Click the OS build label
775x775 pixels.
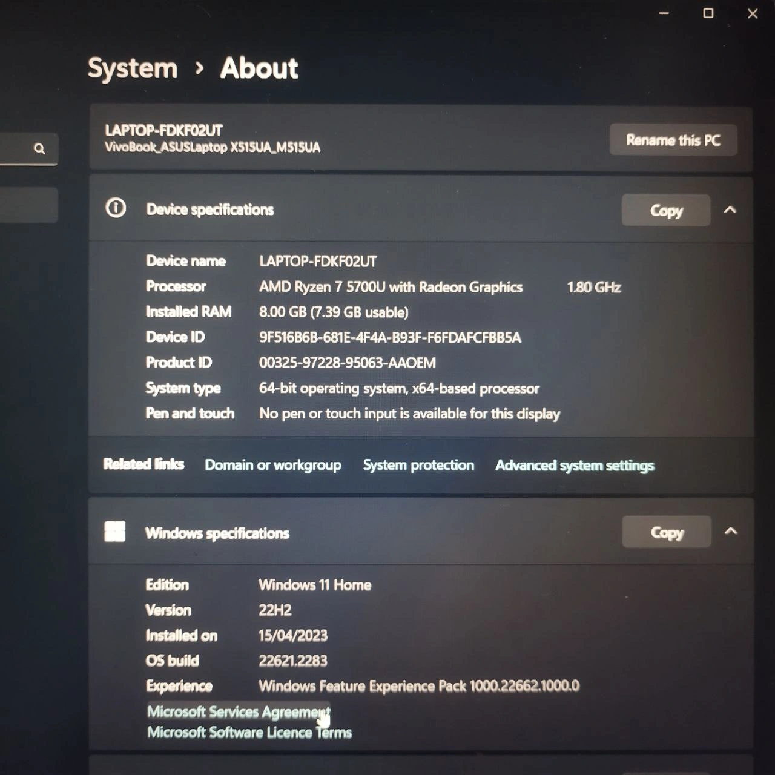[172, 661]
